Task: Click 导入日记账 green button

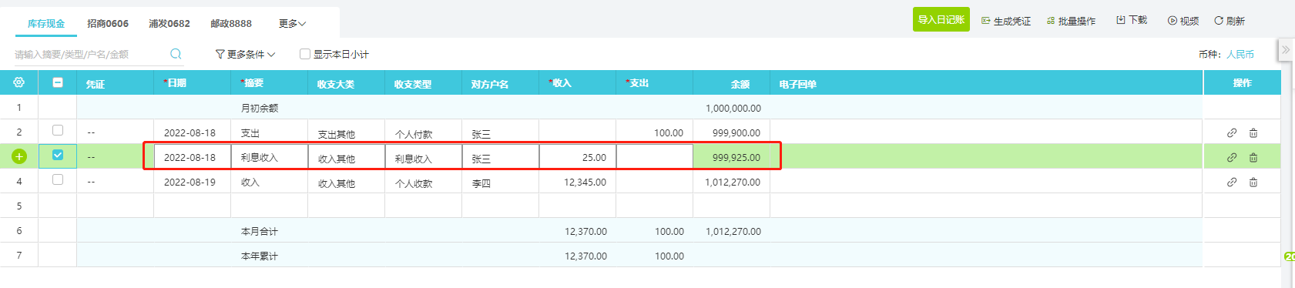Action: (x=941, y=19)
